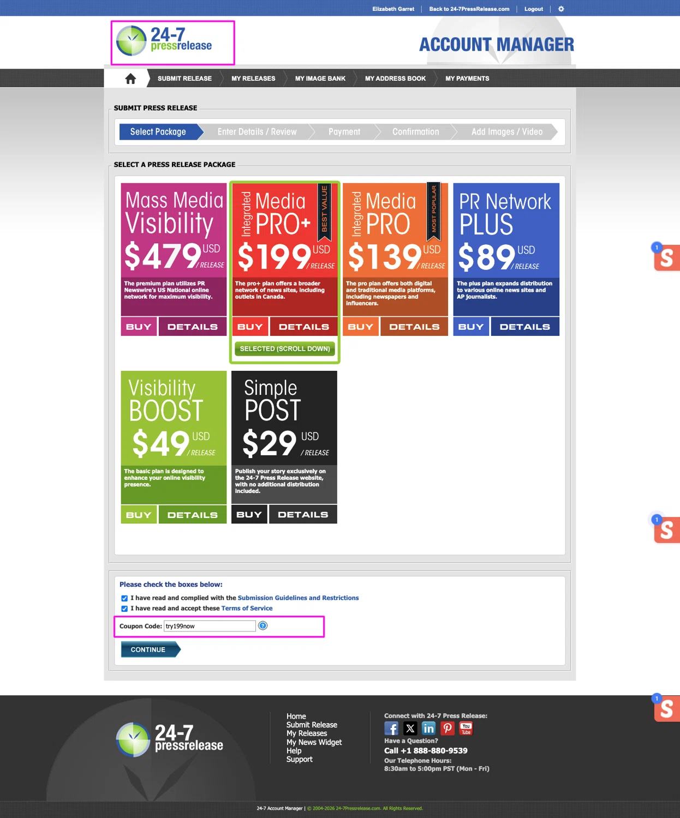
Task: Buy the Media PRO $139 package
Action: point(361,327)
